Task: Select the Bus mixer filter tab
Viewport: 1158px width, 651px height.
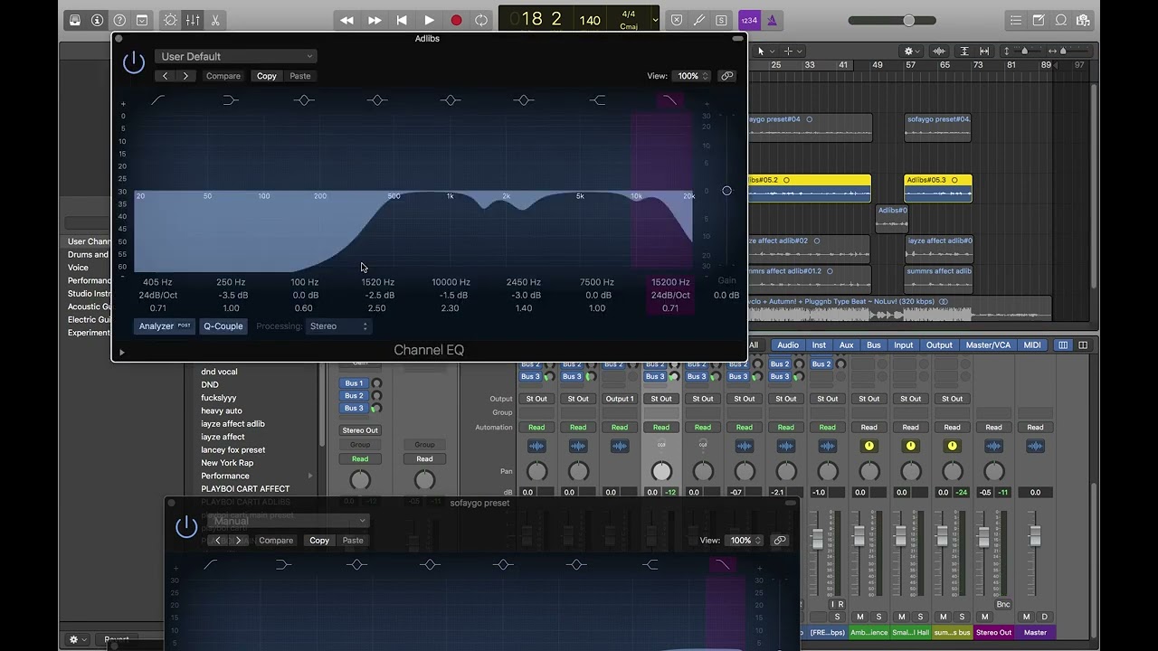Action: pyautogui.click(x=873, y=344)
